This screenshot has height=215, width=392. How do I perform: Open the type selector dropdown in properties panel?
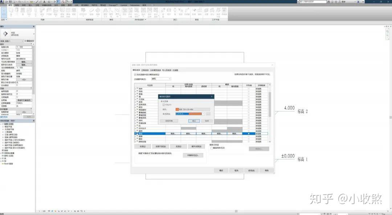[x=33, y=34]
